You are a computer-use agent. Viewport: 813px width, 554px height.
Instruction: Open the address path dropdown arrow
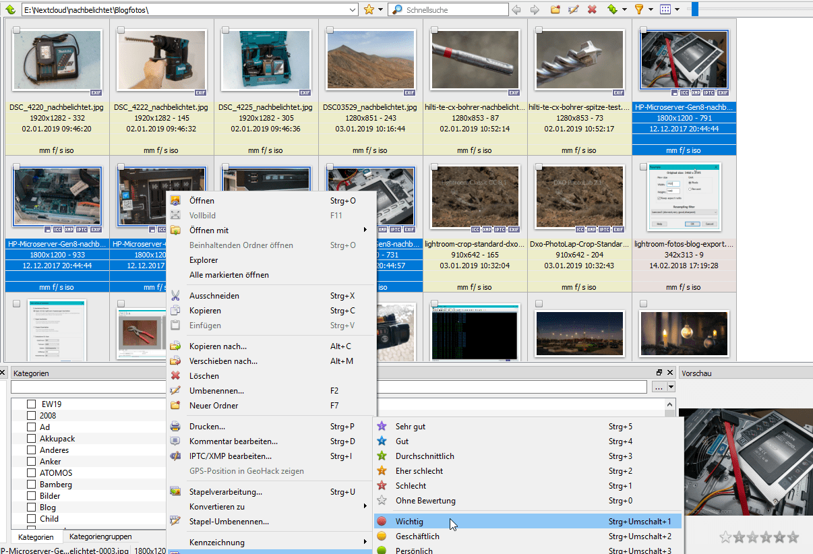pos(353,9)
